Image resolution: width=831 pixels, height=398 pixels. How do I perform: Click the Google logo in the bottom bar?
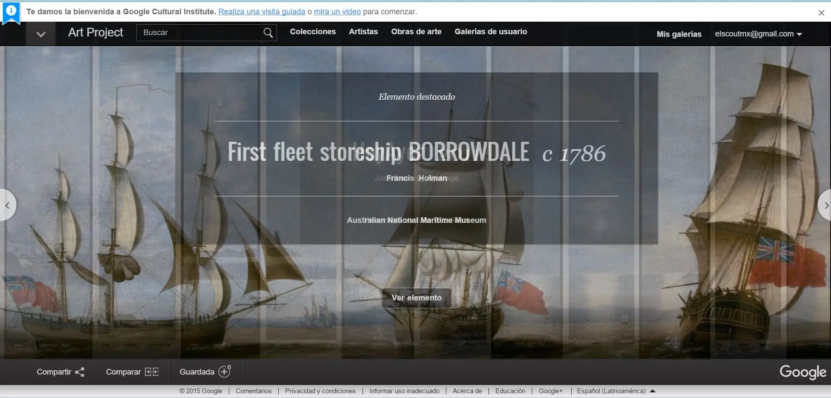tap(803, 372)
